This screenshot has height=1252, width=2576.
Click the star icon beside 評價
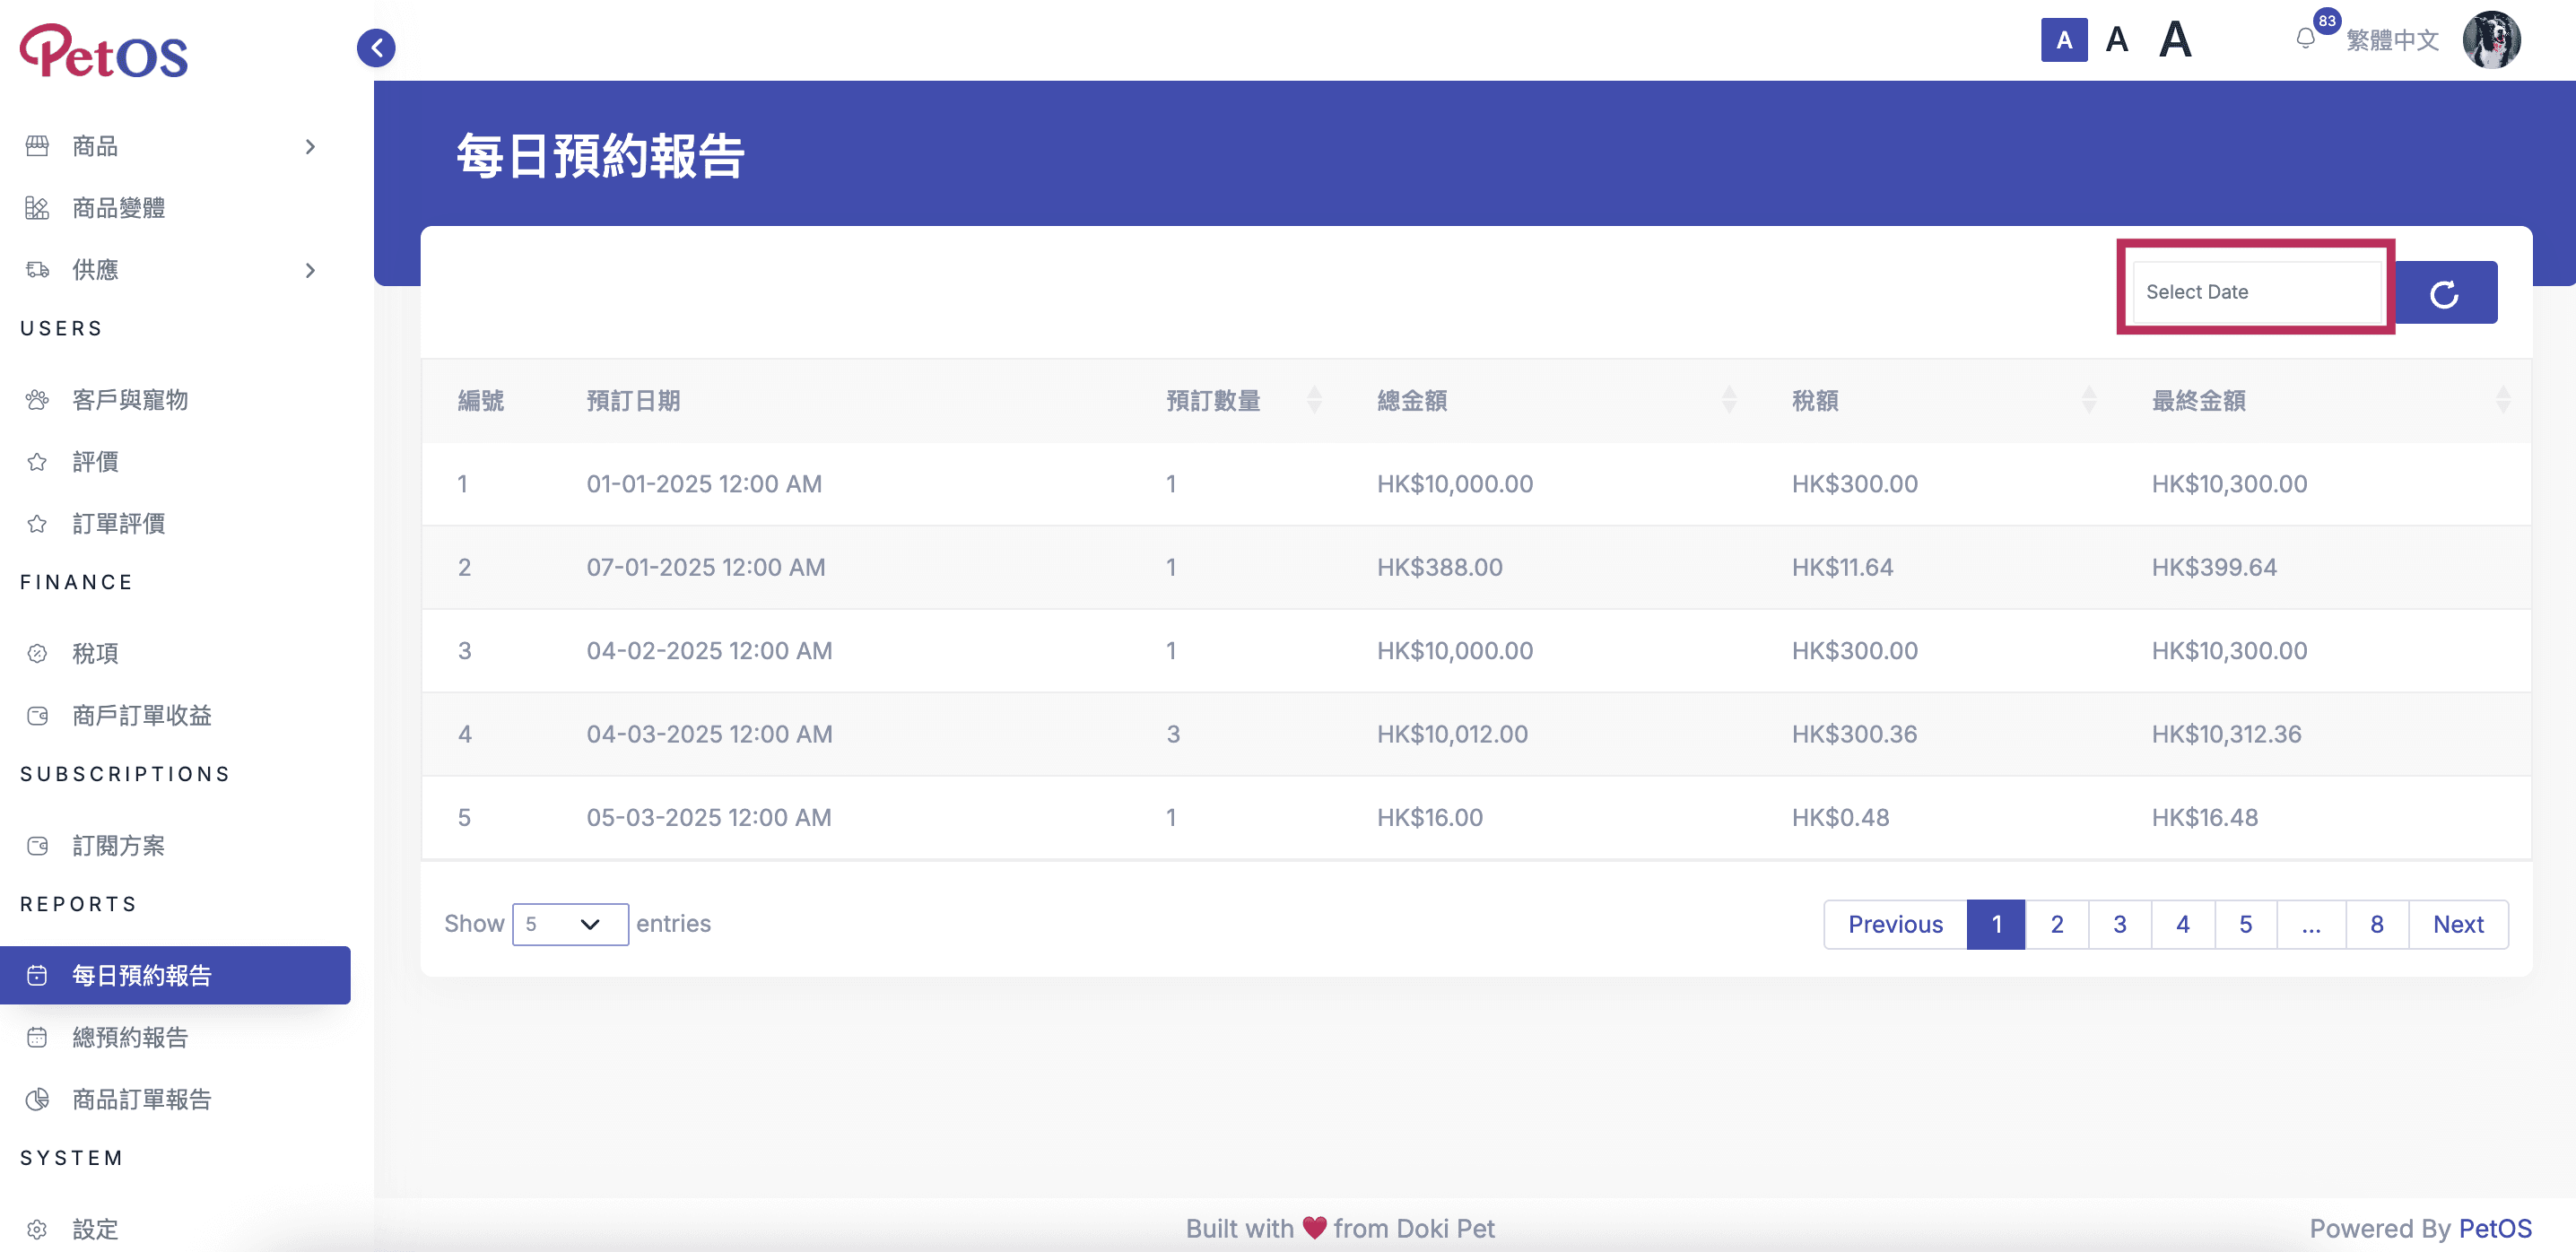[x=37, y=462]
